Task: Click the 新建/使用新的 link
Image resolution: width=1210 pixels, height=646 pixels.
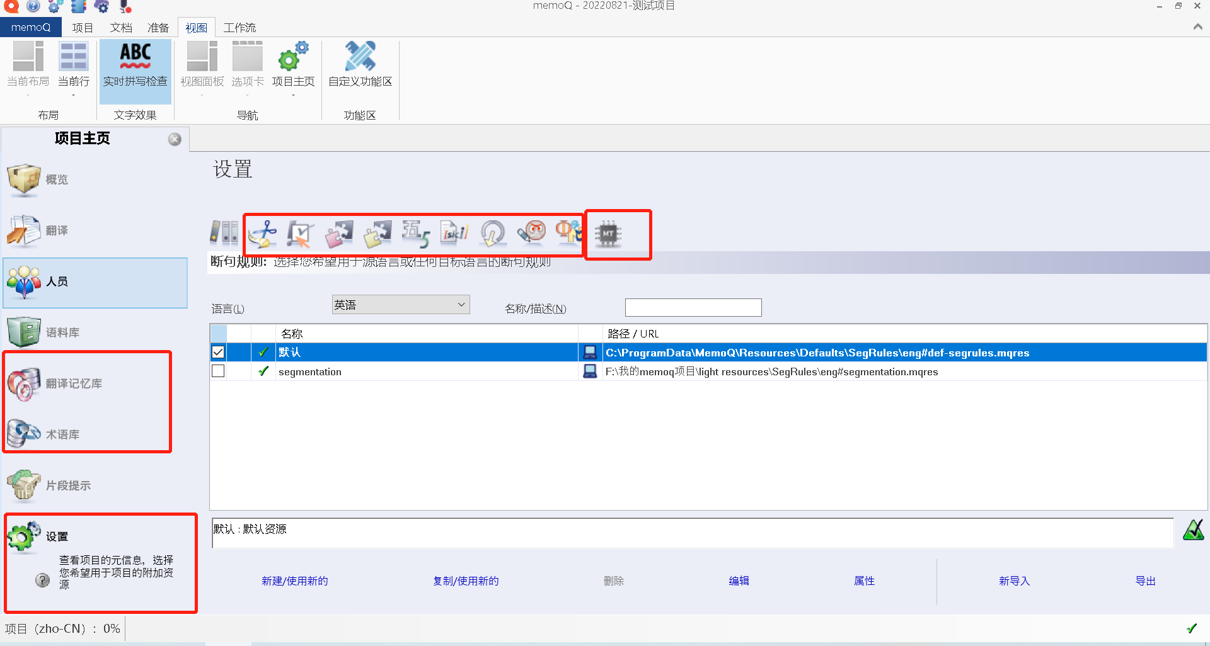Action: pyautogui.click(x=295, y=581)
